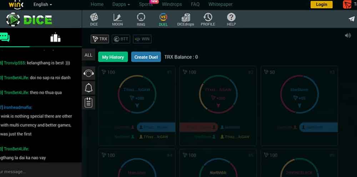Click the customer support headset icon
Viewport: 357px width, 177px height.
coord(89,73)
